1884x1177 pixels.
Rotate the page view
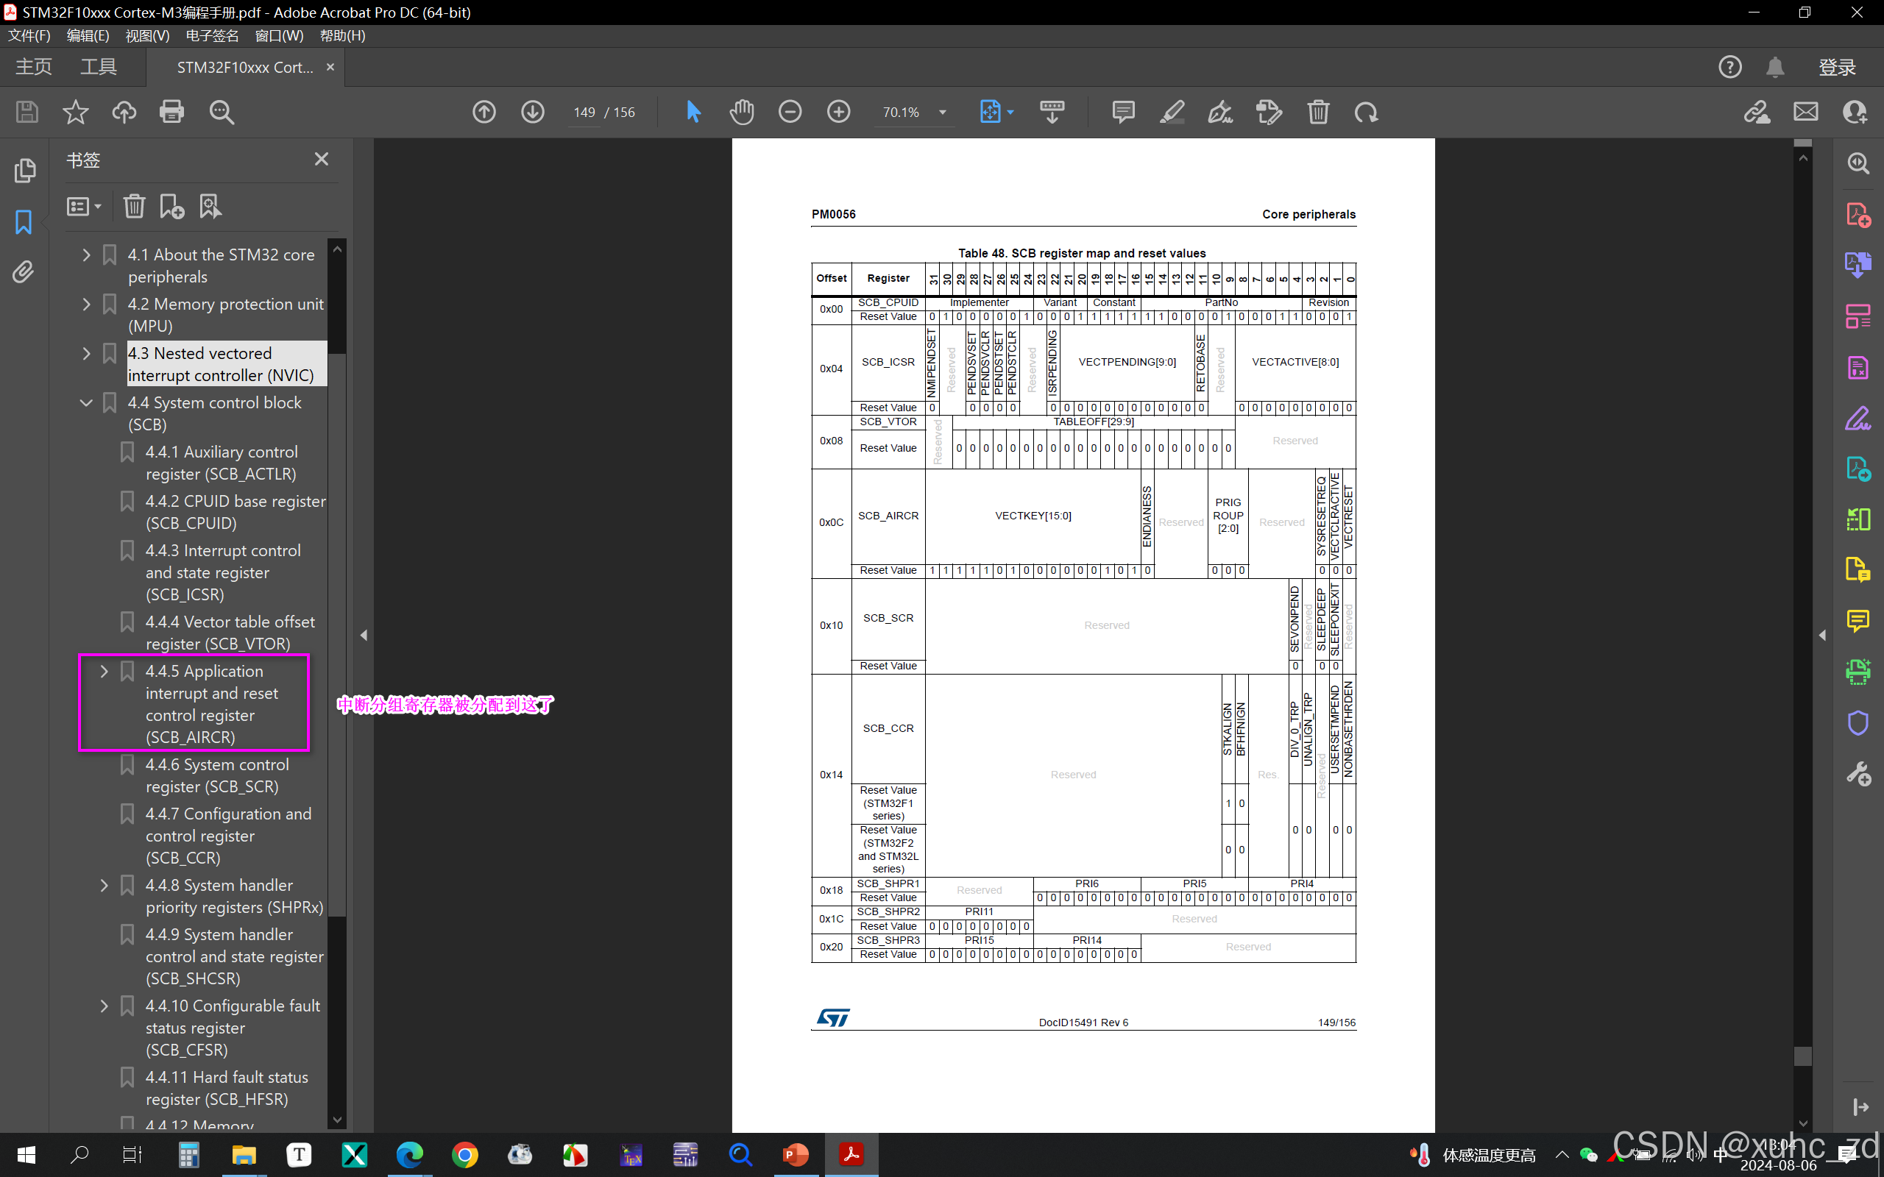point(1367,112)
